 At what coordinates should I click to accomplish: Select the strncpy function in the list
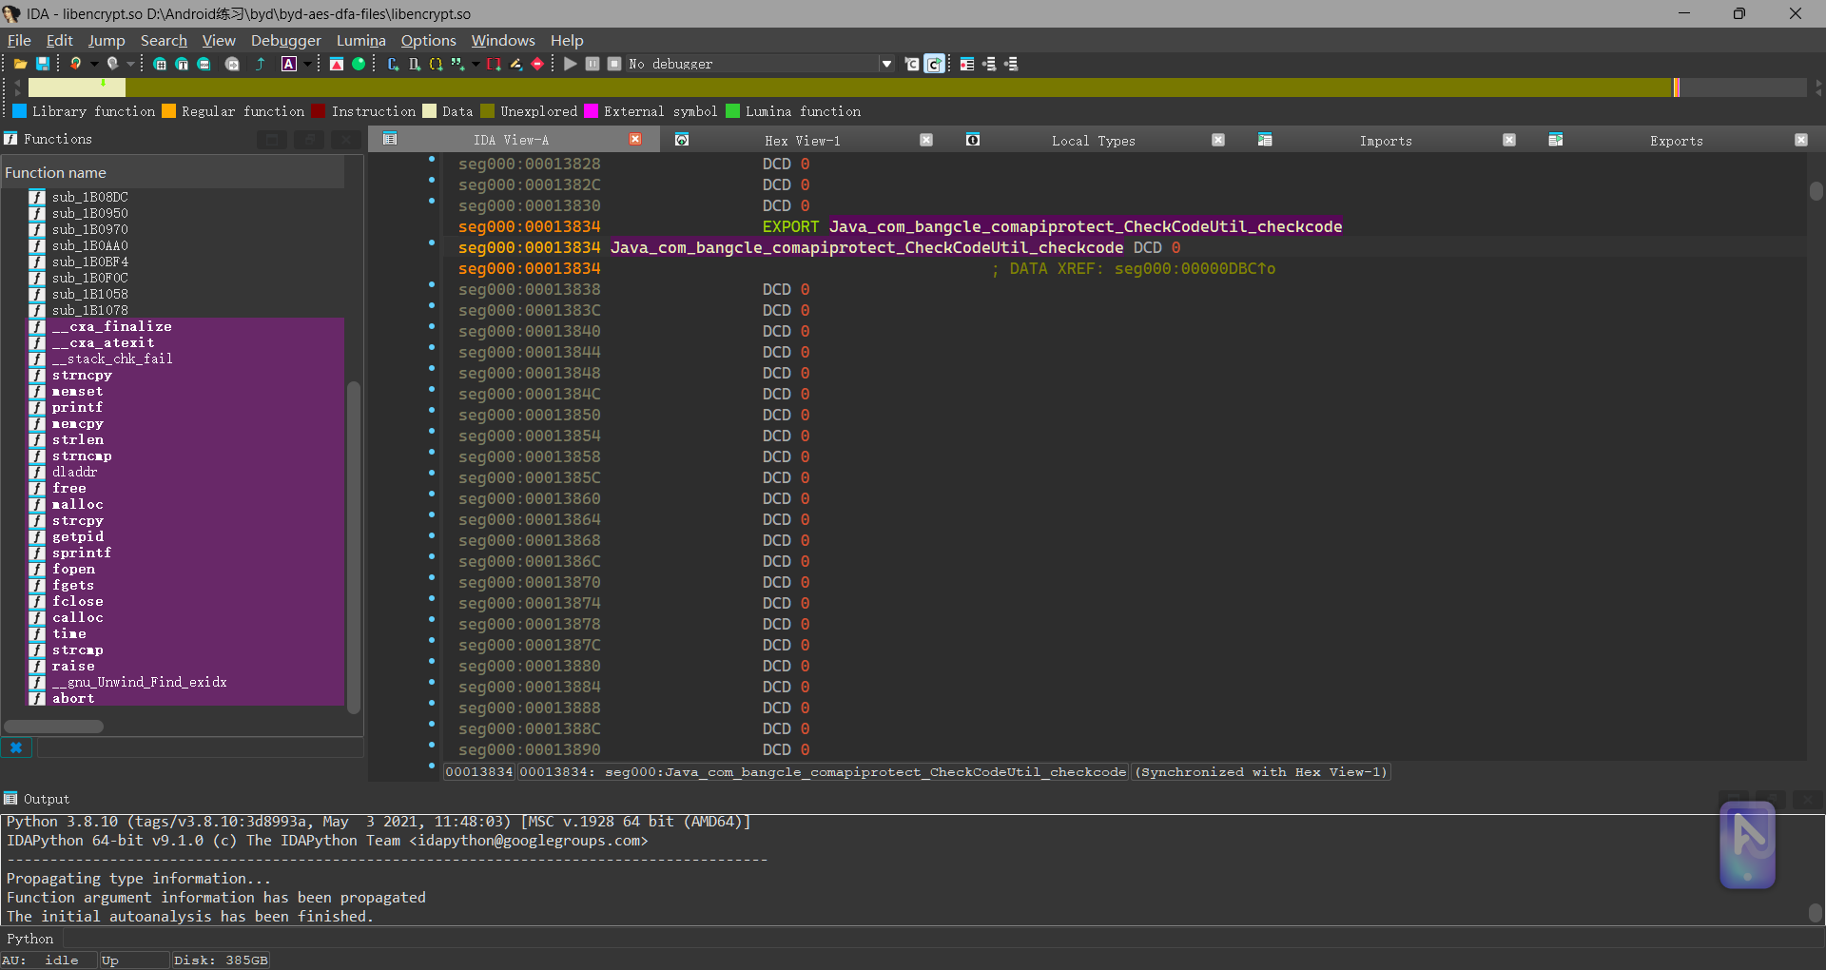click(82, 375)
